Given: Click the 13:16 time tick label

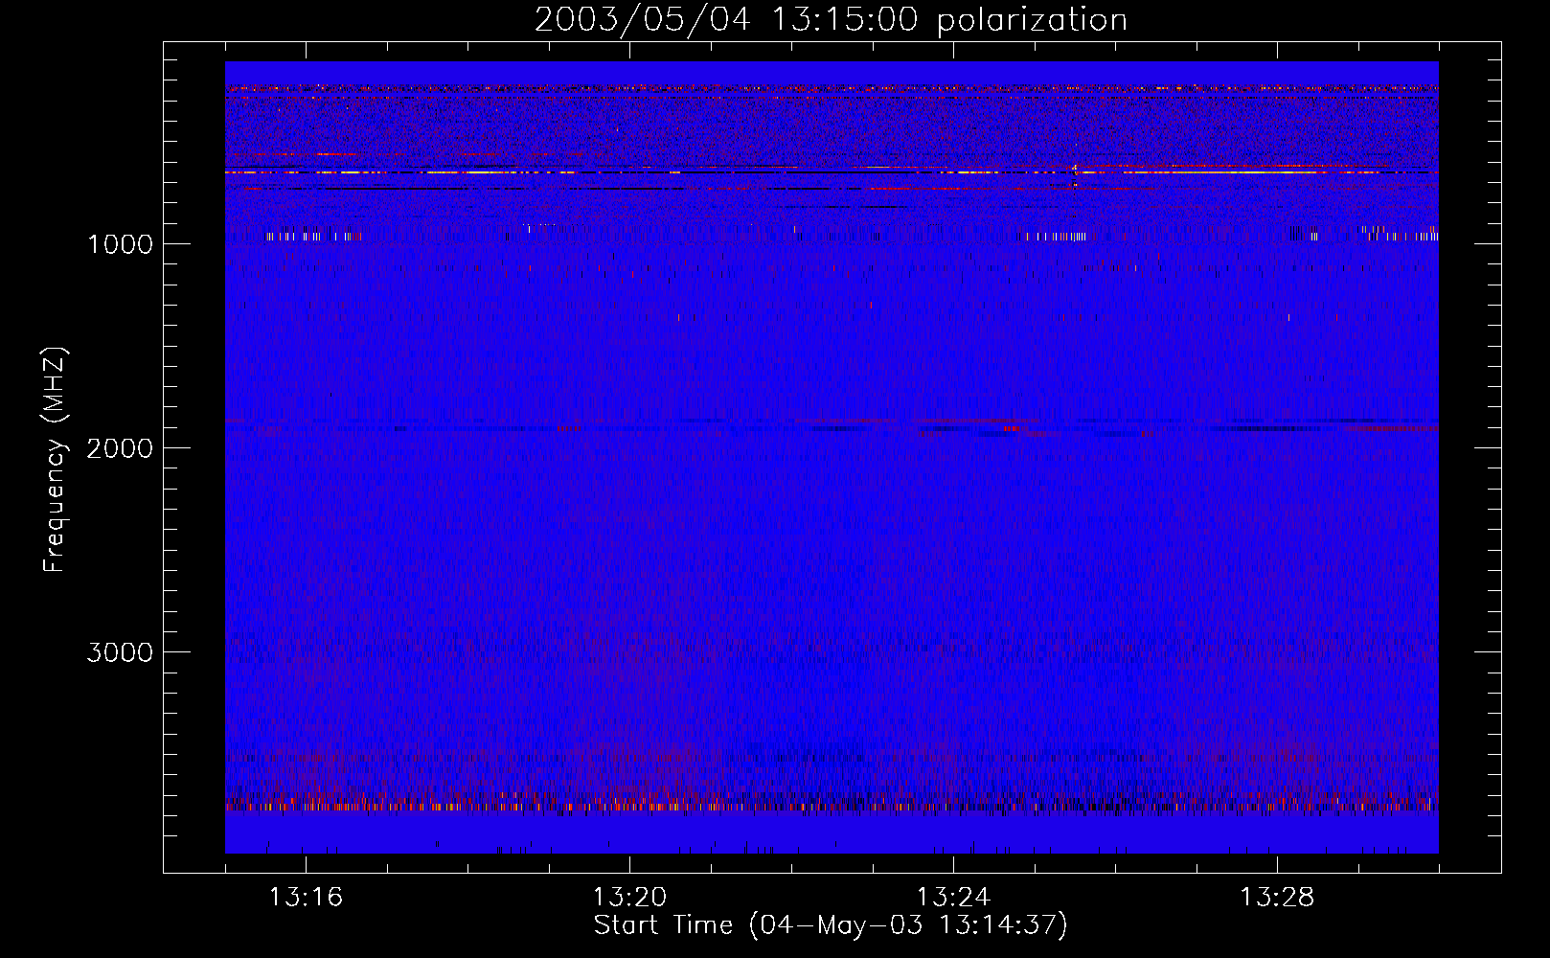Looking at the screenshot, I should [x=306, y=898].
